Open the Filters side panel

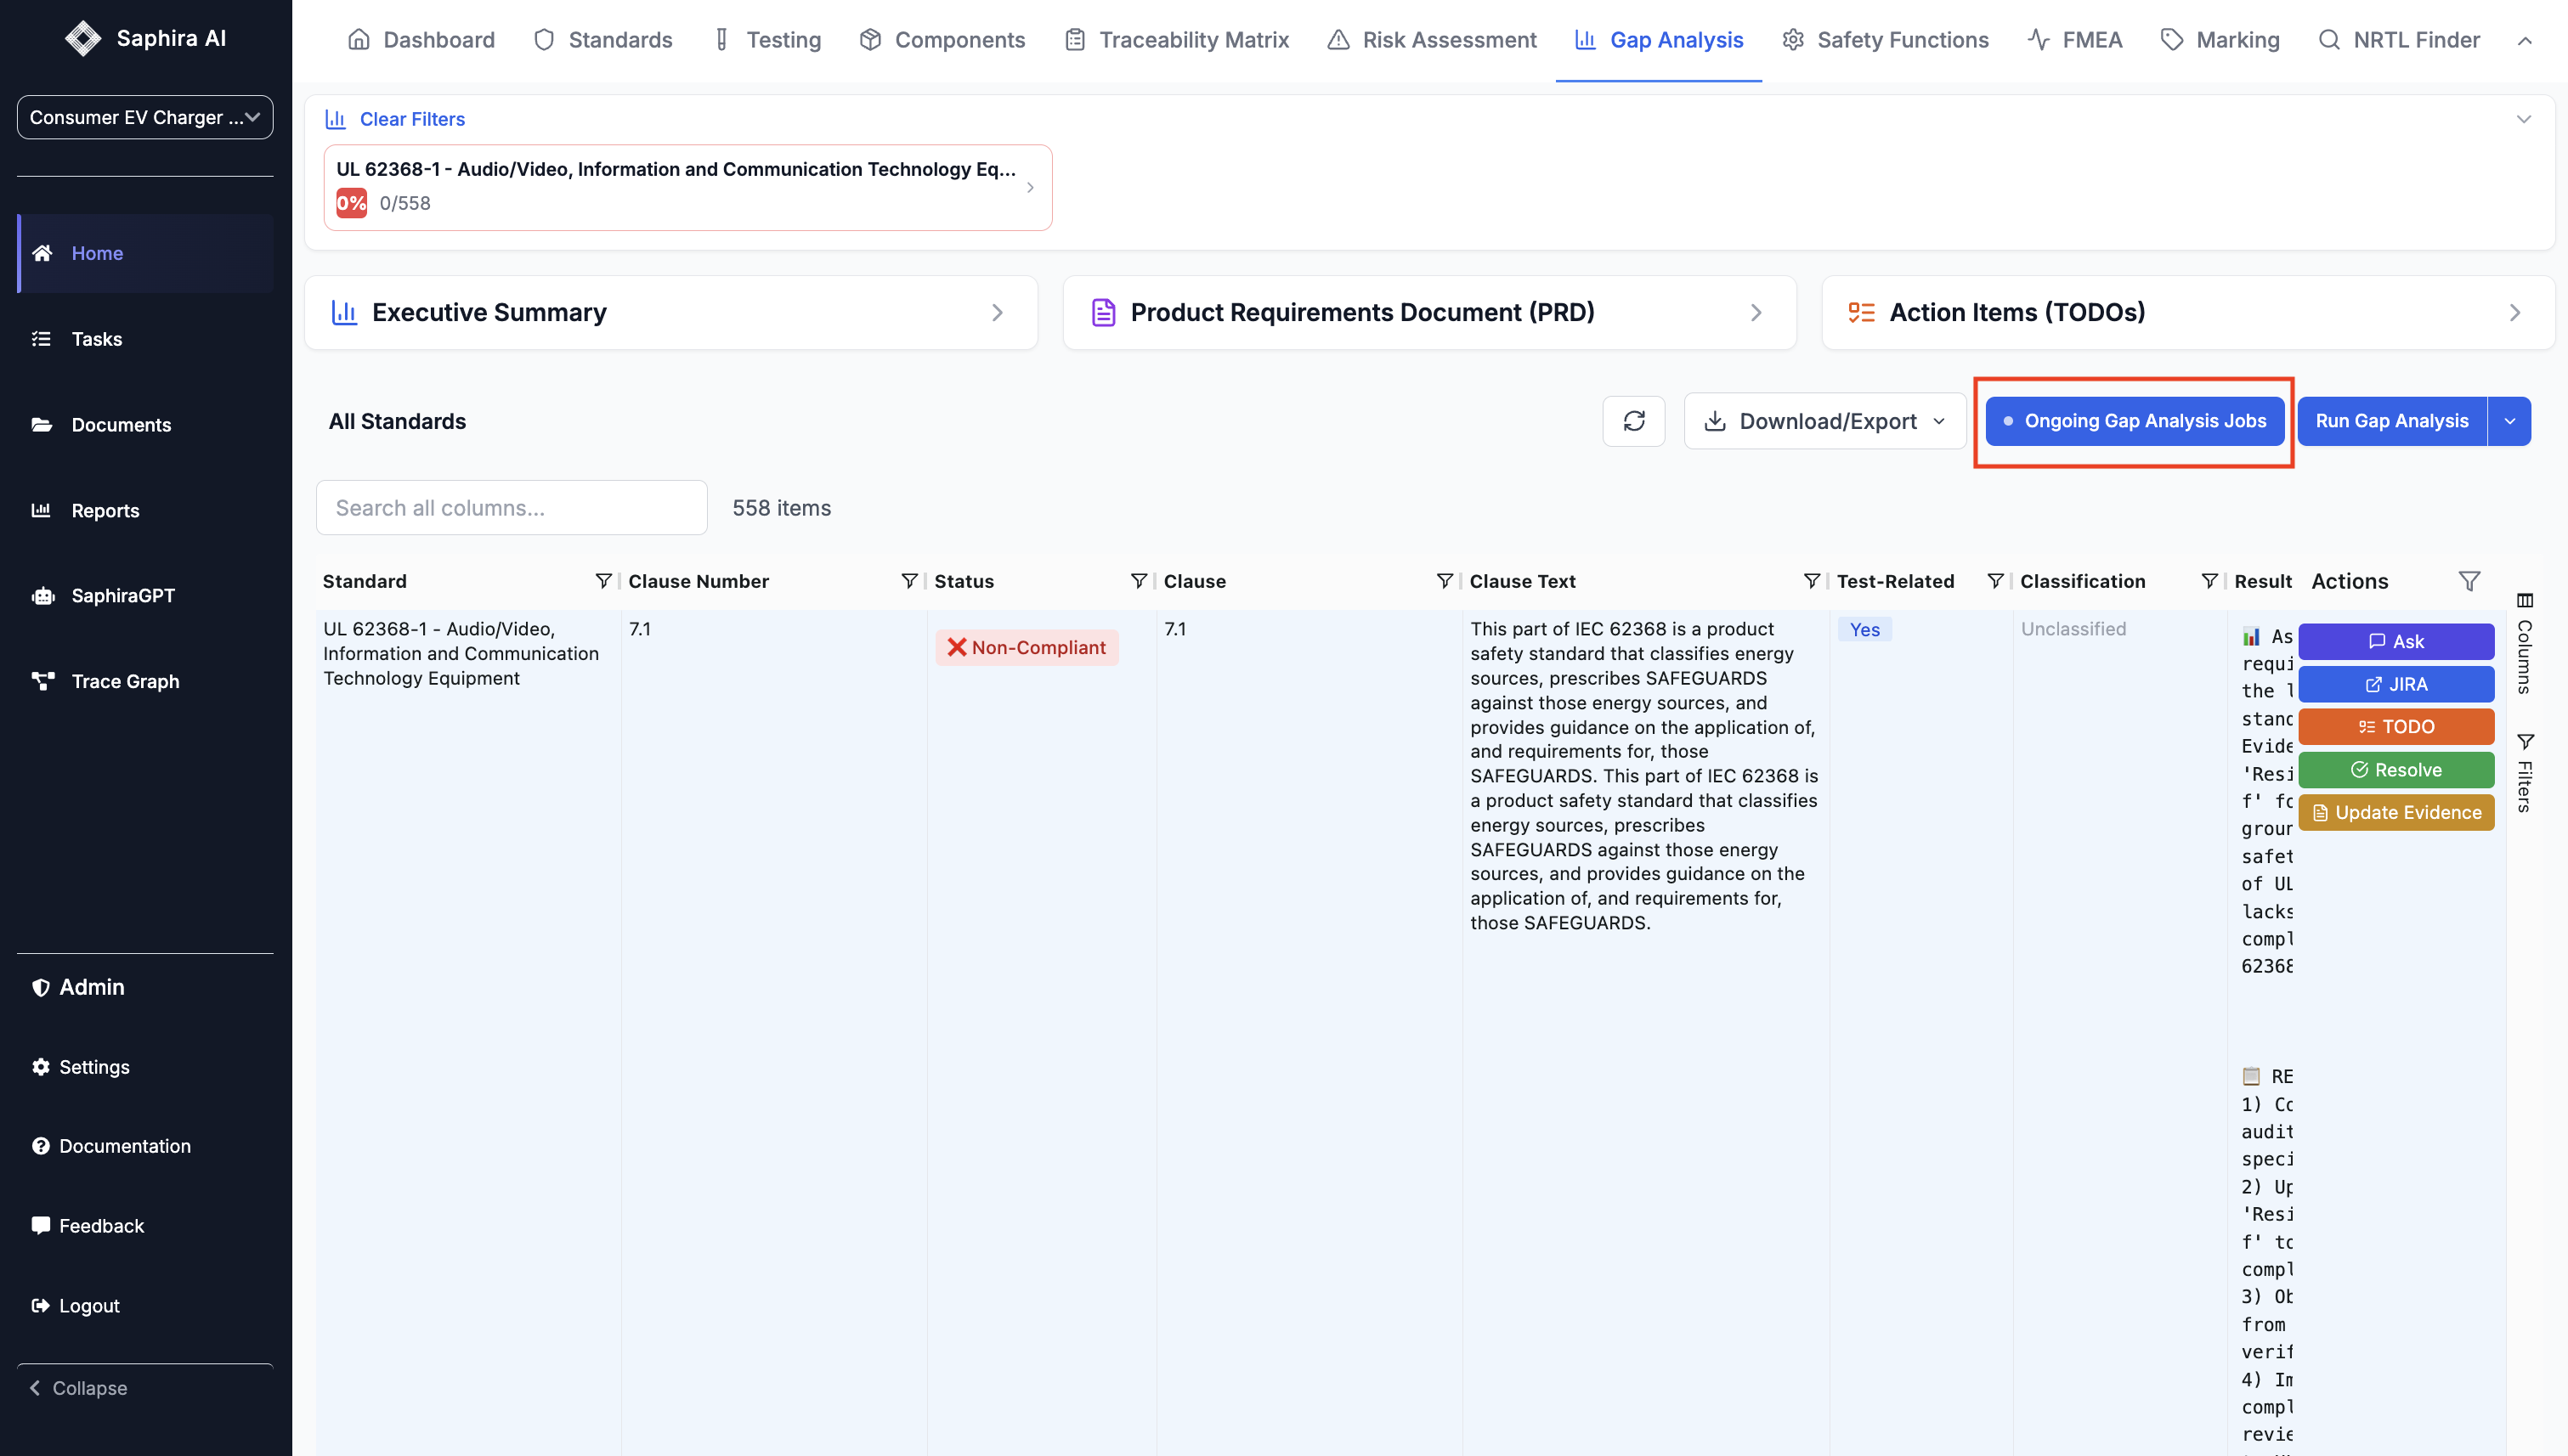(x=2524, y=773)
